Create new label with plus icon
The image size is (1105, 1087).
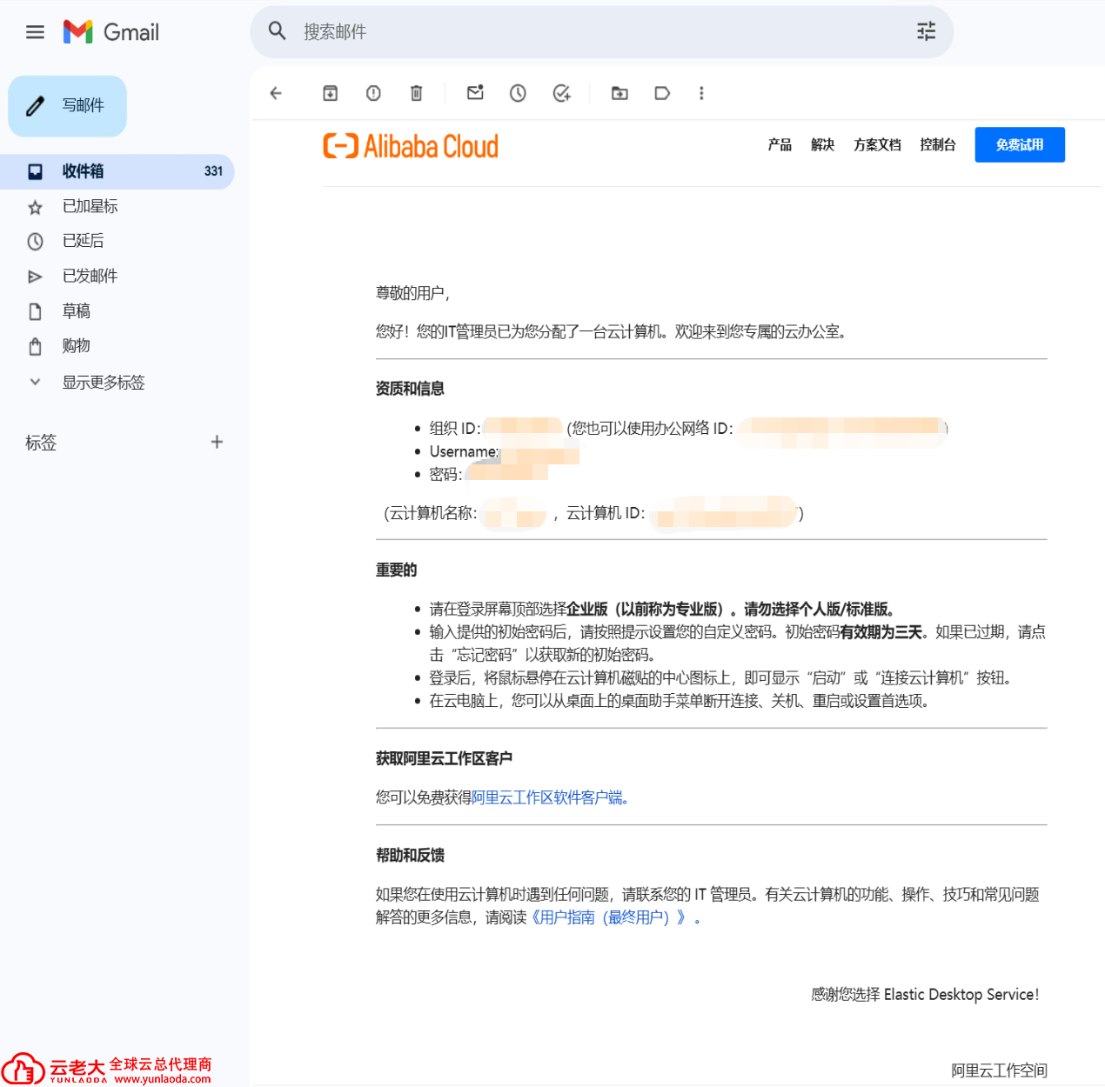pos(217,442)
